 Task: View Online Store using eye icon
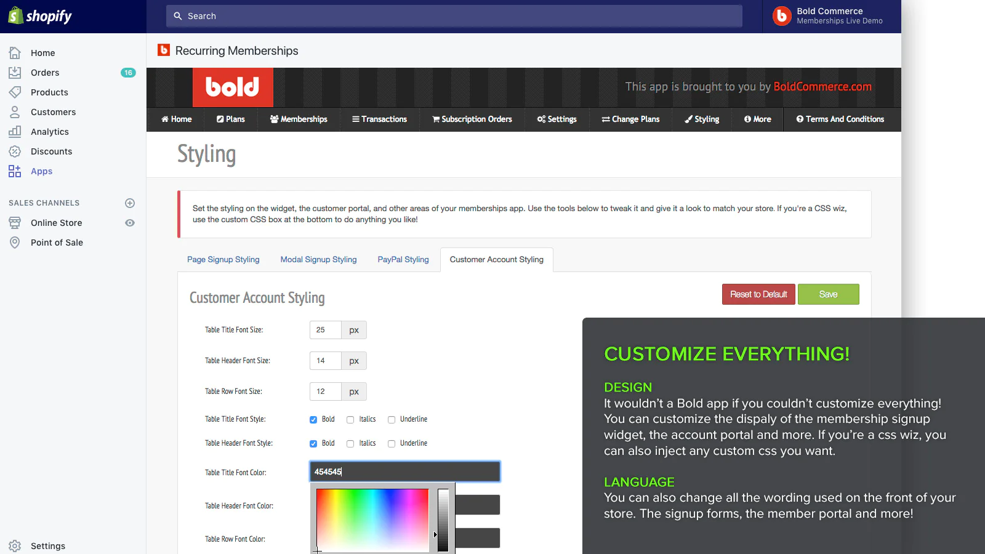(x=130, y=223)
